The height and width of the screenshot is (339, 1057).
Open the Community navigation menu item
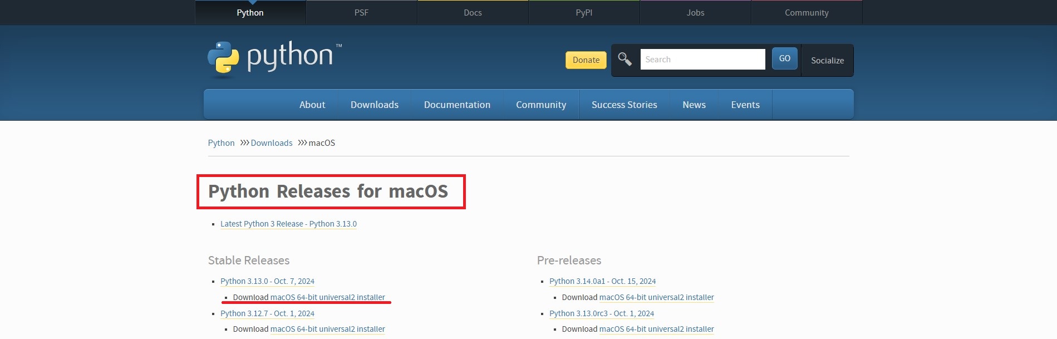pos(541,105)
